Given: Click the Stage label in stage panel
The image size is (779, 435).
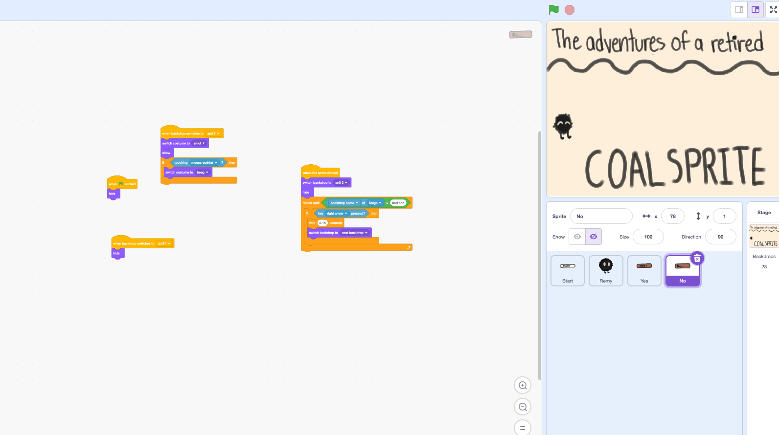Looking at the screenshot, I should 764,212.
